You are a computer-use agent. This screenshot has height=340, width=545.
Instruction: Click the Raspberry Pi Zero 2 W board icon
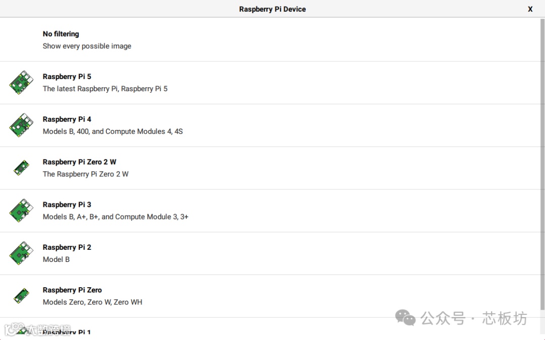coord(21,168)
